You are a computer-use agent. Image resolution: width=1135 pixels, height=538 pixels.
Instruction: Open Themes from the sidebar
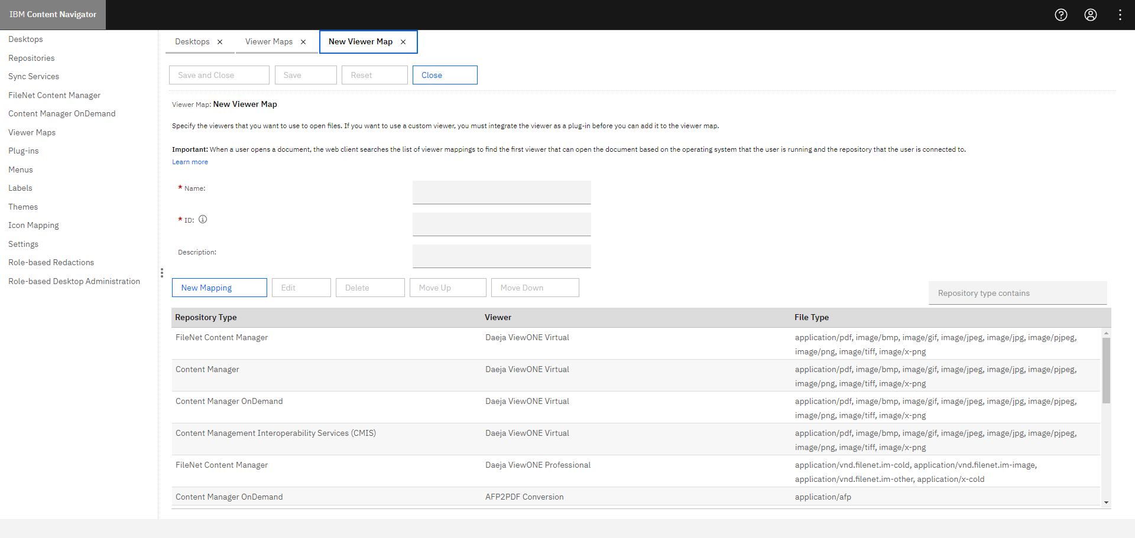coord(23,206)
